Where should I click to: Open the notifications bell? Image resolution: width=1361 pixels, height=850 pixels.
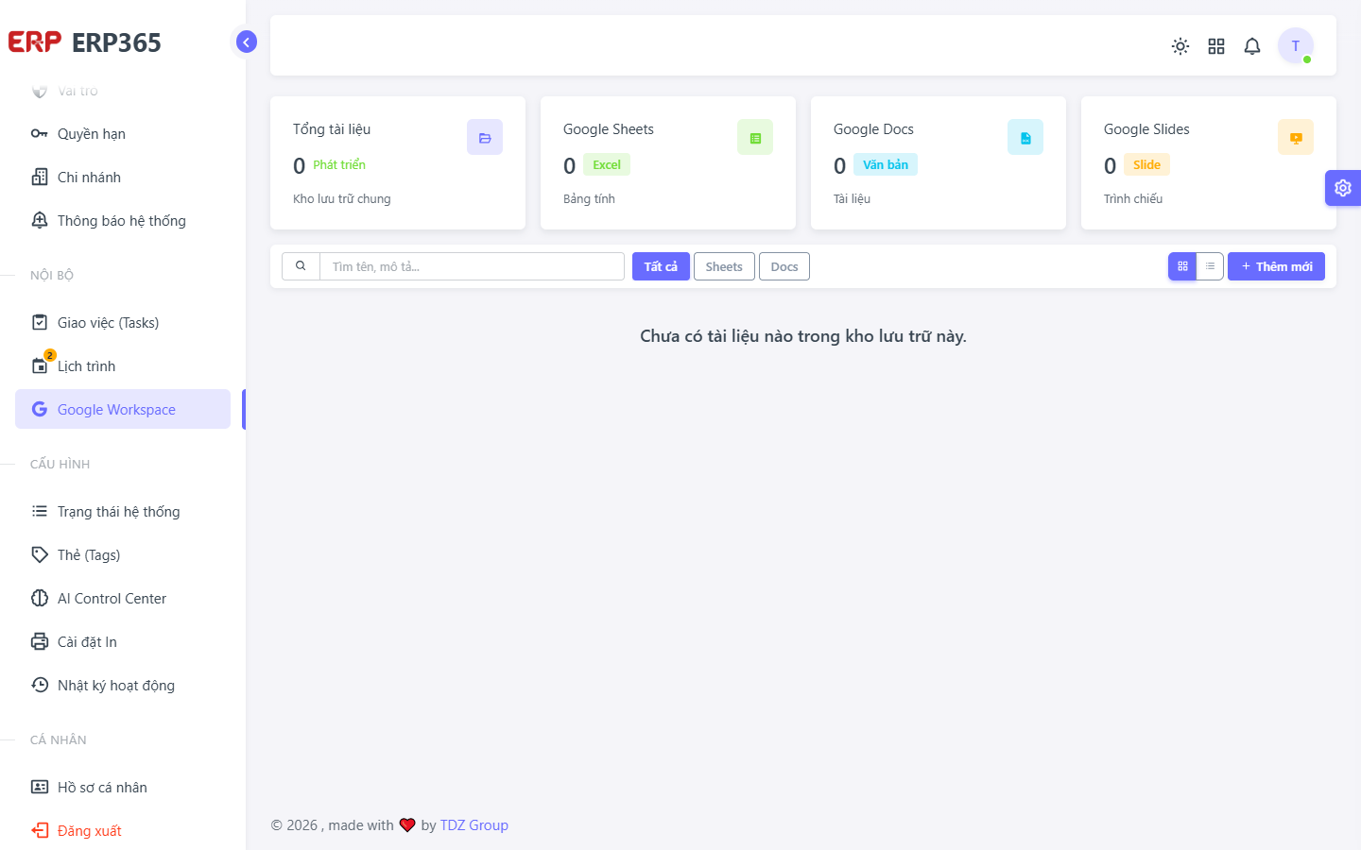click(x=1252, y=46)
